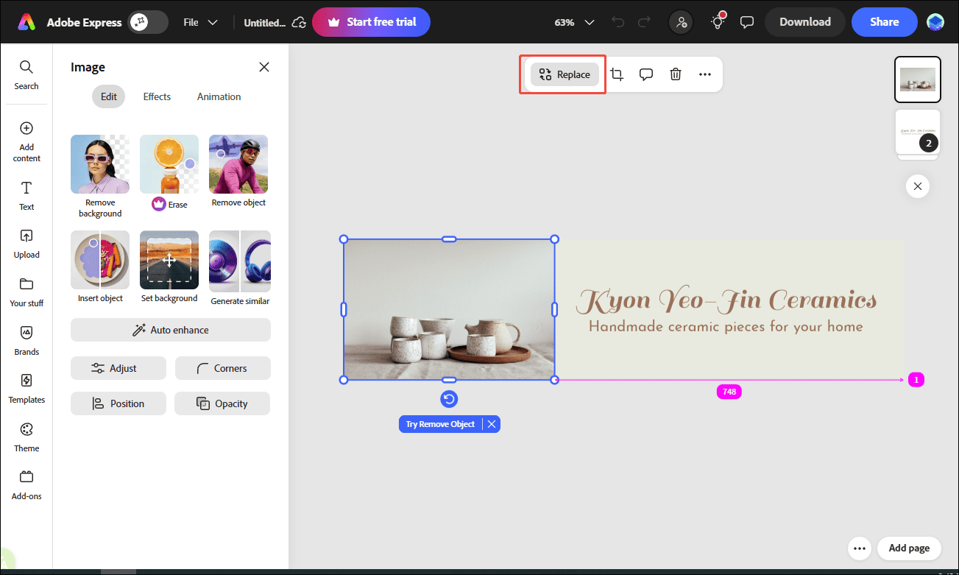Select the Crop tool above the canvas
Image resolution: width=959 pixels, height=575 pixels.
pyautogui.click(x=617, y=74)
